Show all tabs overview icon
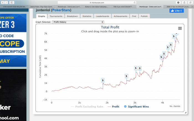 coord(190,2)
